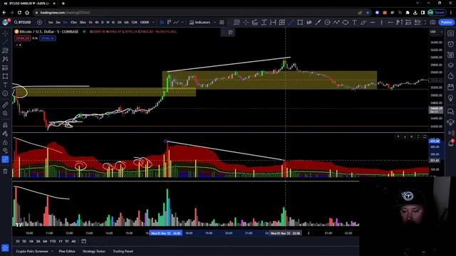The image size is (456, 256).
Task: Select the ruler measure tool in left sidebar
Action: pyautogui.click(x=5, y=105)
